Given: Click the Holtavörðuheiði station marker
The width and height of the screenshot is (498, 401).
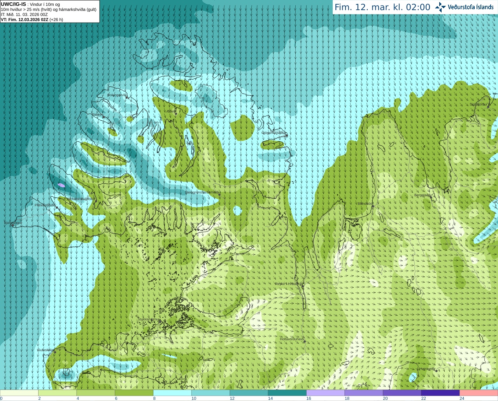Looking at the screenshot, I should click(305, 341).
